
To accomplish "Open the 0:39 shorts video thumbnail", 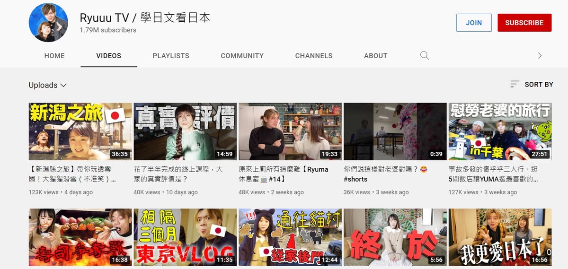I will [395, 132].
